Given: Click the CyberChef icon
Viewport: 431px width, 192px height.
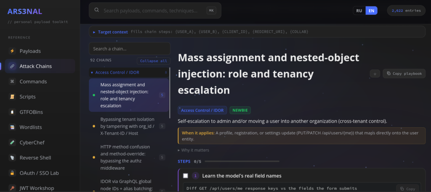Looking at the screenshot, I should pyautogui.click(x=12, y=142).
